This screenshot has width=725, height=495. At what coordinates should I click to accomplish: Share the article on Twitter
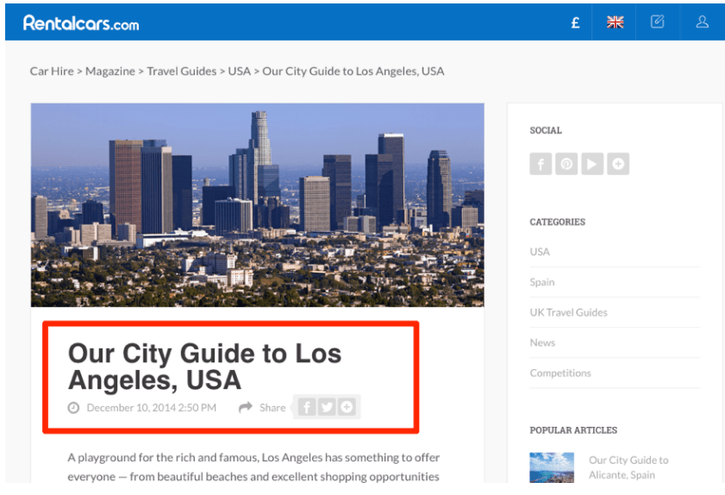[327, 407]
